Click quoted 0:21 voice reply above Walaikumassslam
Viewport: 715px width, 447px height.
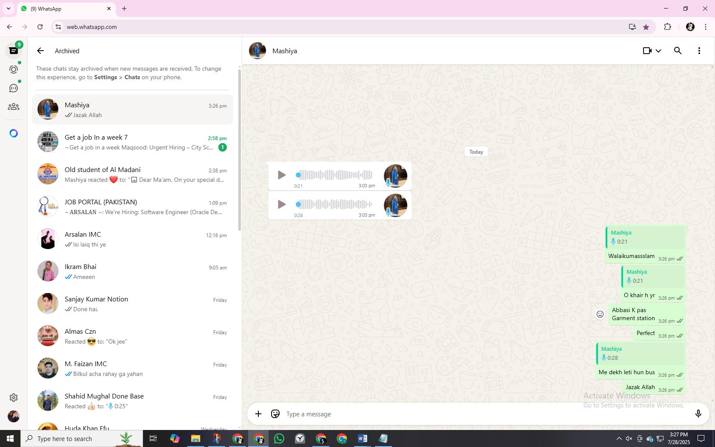point(645,237)
